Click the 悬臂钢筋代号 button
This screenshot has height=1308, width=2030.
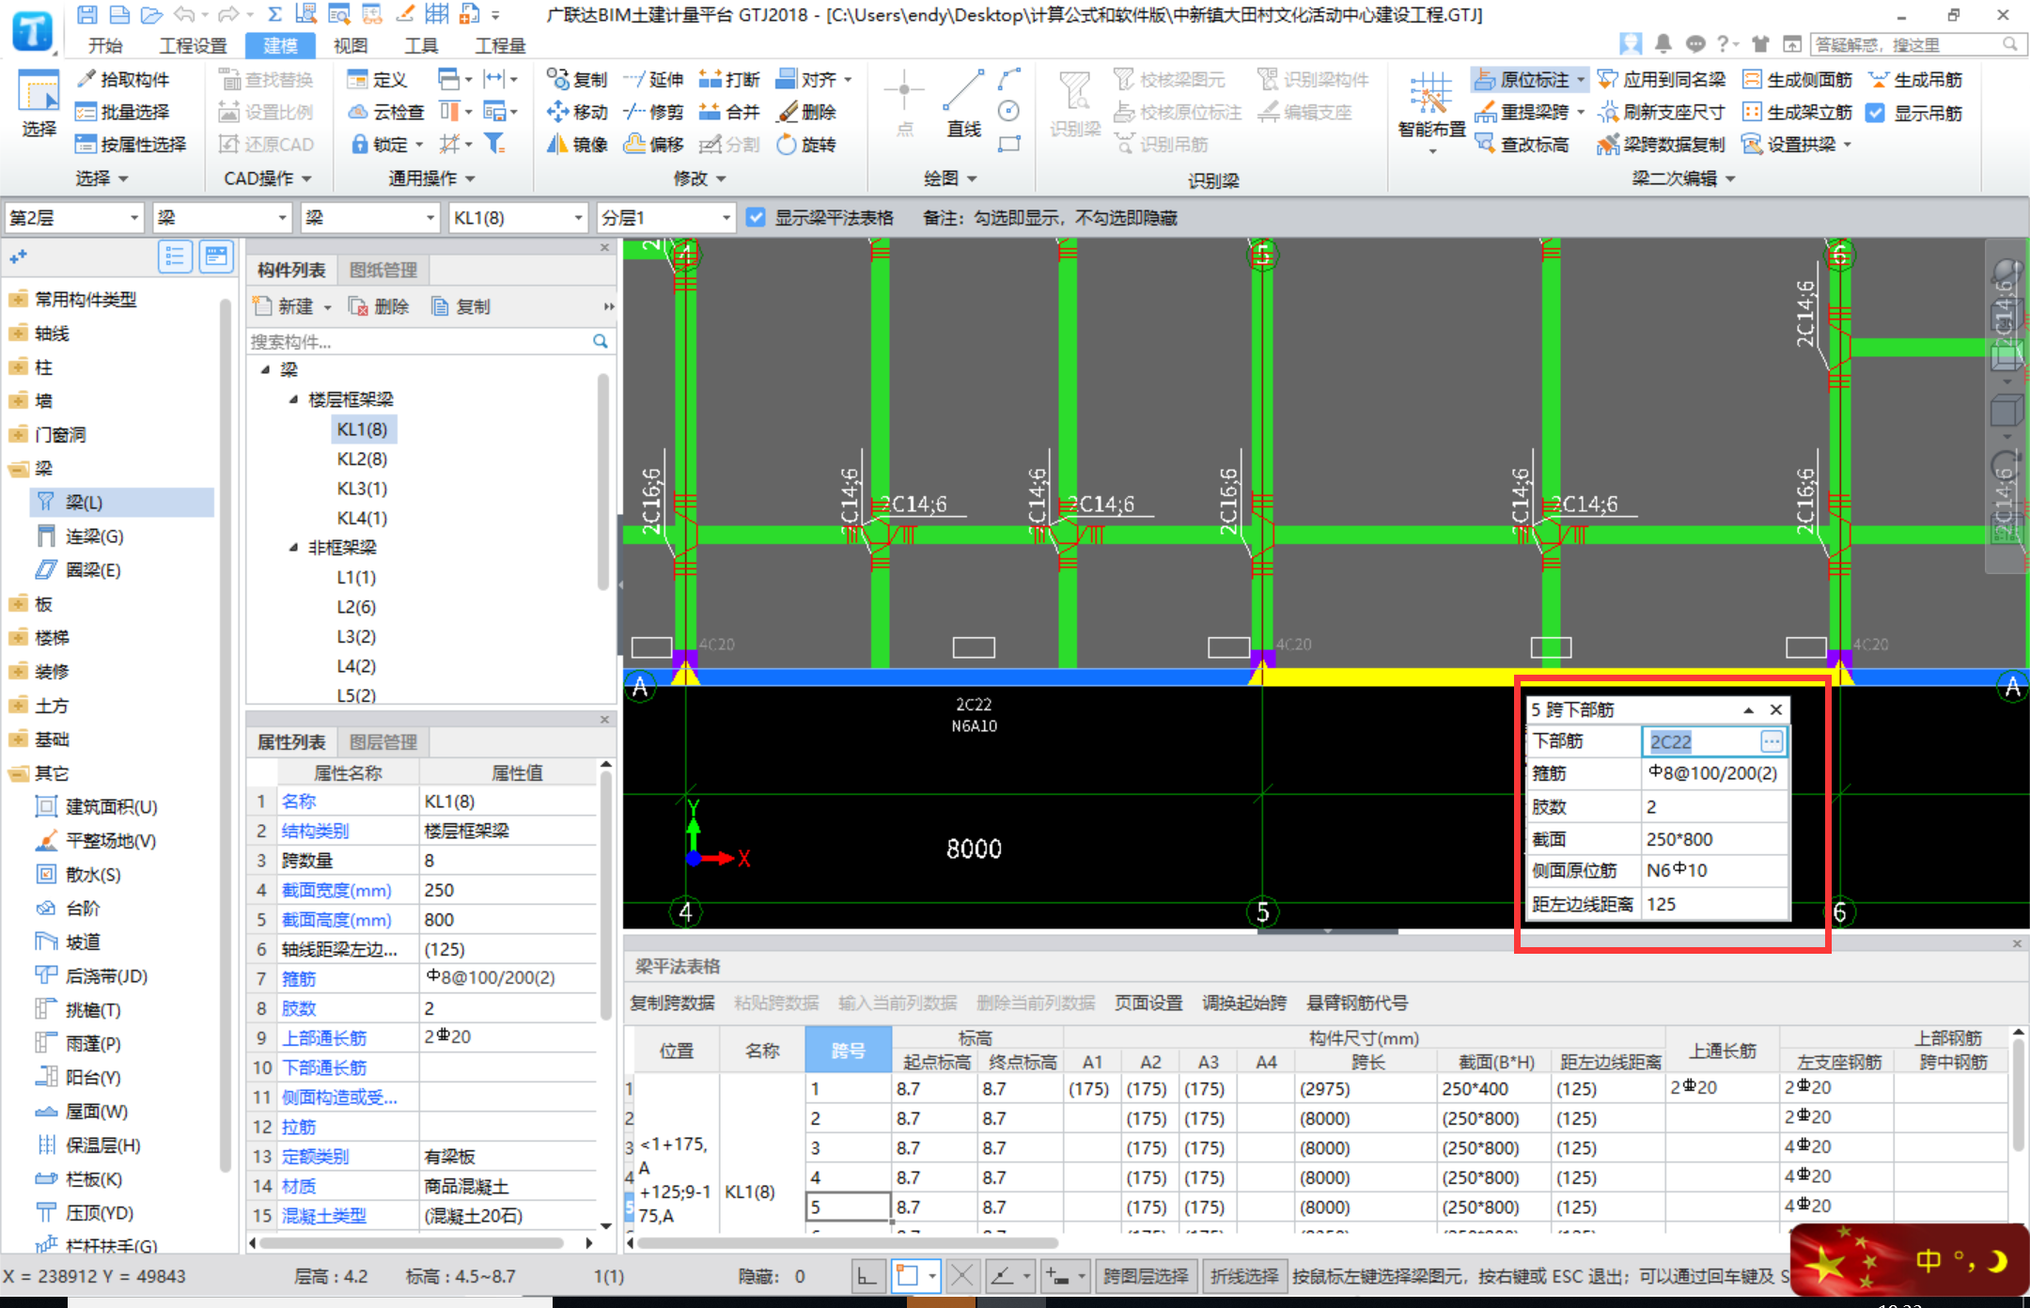[1357, 1003]
